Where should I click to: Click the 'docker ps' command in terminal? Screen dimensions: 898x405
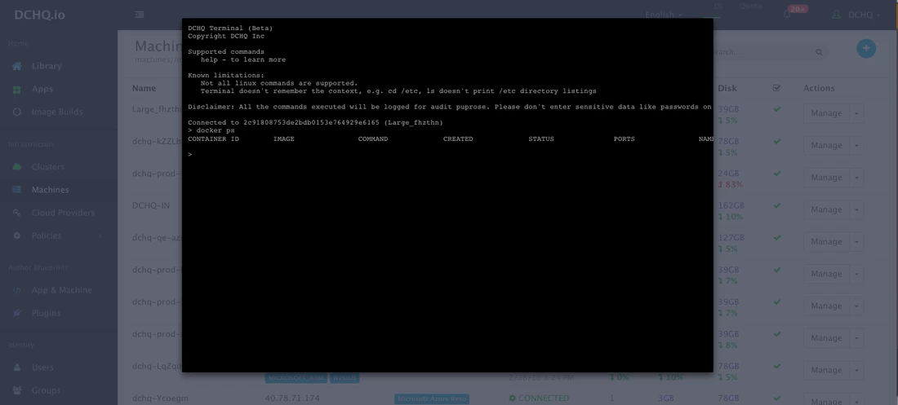(x=216, y=131)
